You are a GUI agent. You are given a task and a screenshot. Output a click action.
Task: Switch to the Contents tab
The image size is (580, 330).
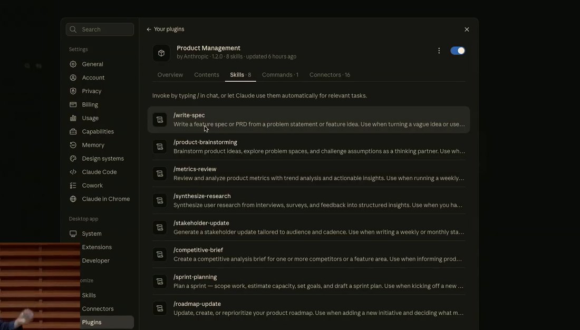pyautogui.click(x=207, y=75)
